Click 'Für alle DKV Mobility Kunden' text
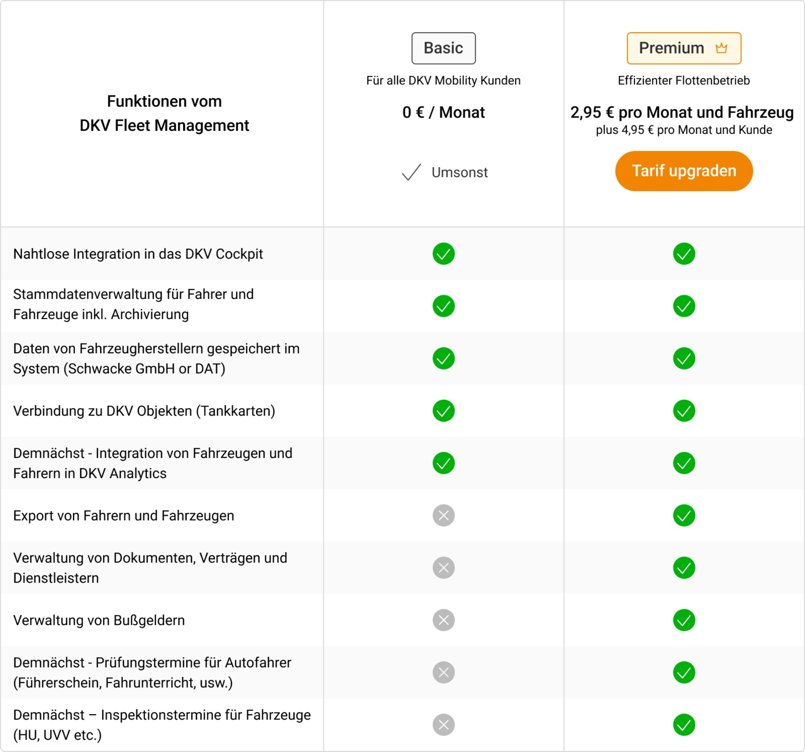The width and height of the screenshot is (805, 752). [x=444, y=81]
